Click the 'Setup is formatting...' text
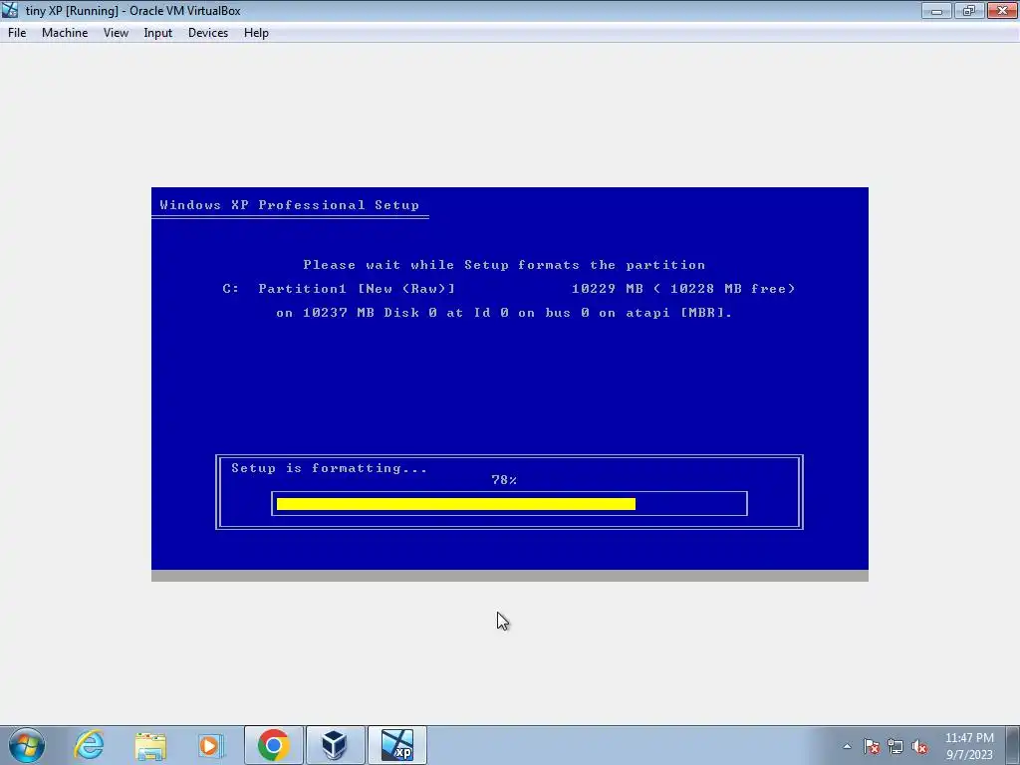Image resolution: width=1020 pixels, height=765 pixels. 329,468
